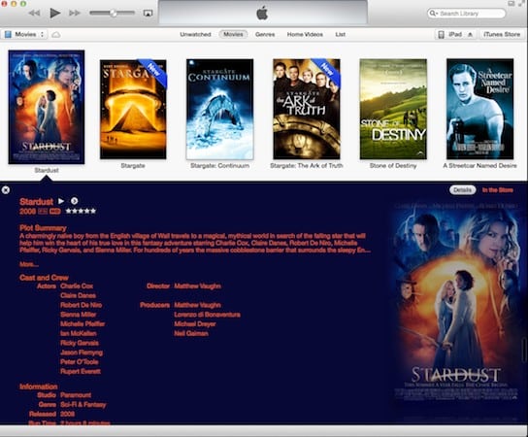
Task: Click actor name Peter O'Toole
Action: [80, 362]
